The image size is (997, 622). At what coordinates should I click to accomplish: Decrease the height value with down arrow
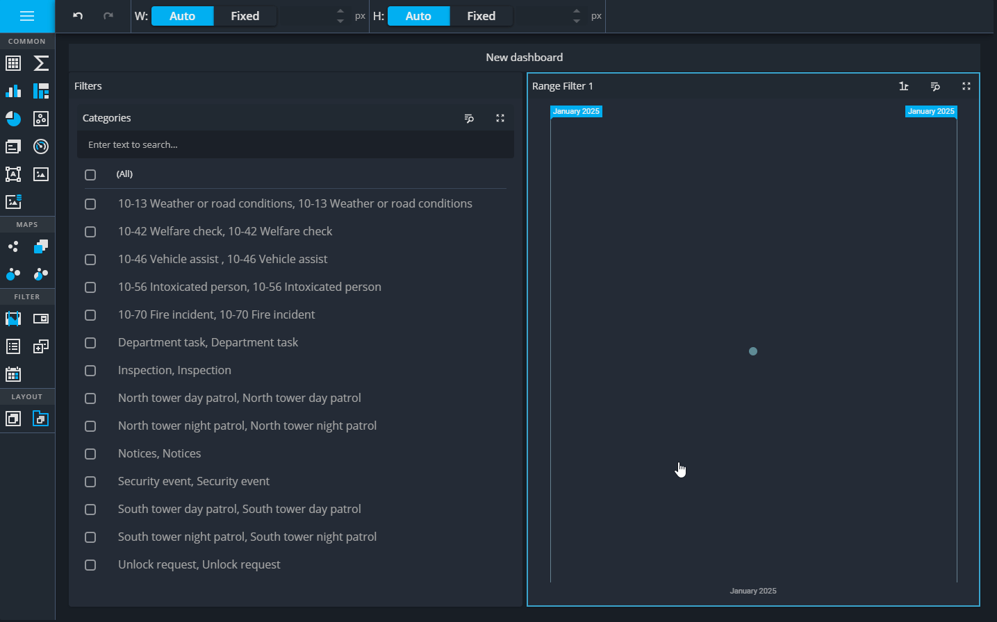tap(577, 21)
